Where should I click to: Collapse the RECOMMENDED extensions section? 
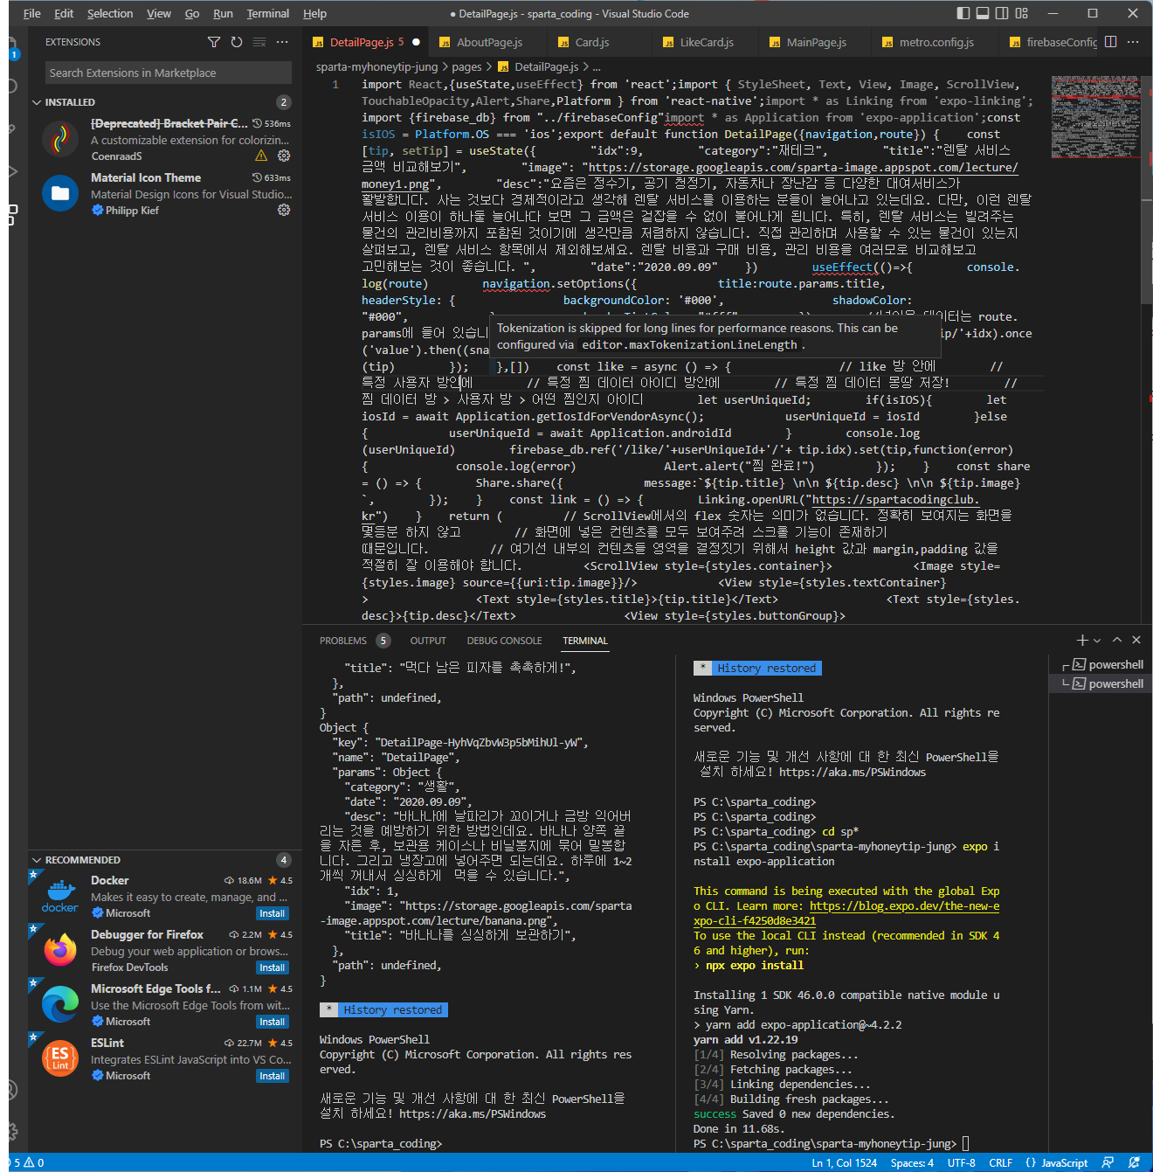[37, 860]
